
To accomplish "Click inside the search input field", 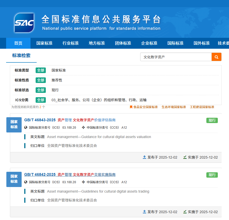I will pos(176,57).
